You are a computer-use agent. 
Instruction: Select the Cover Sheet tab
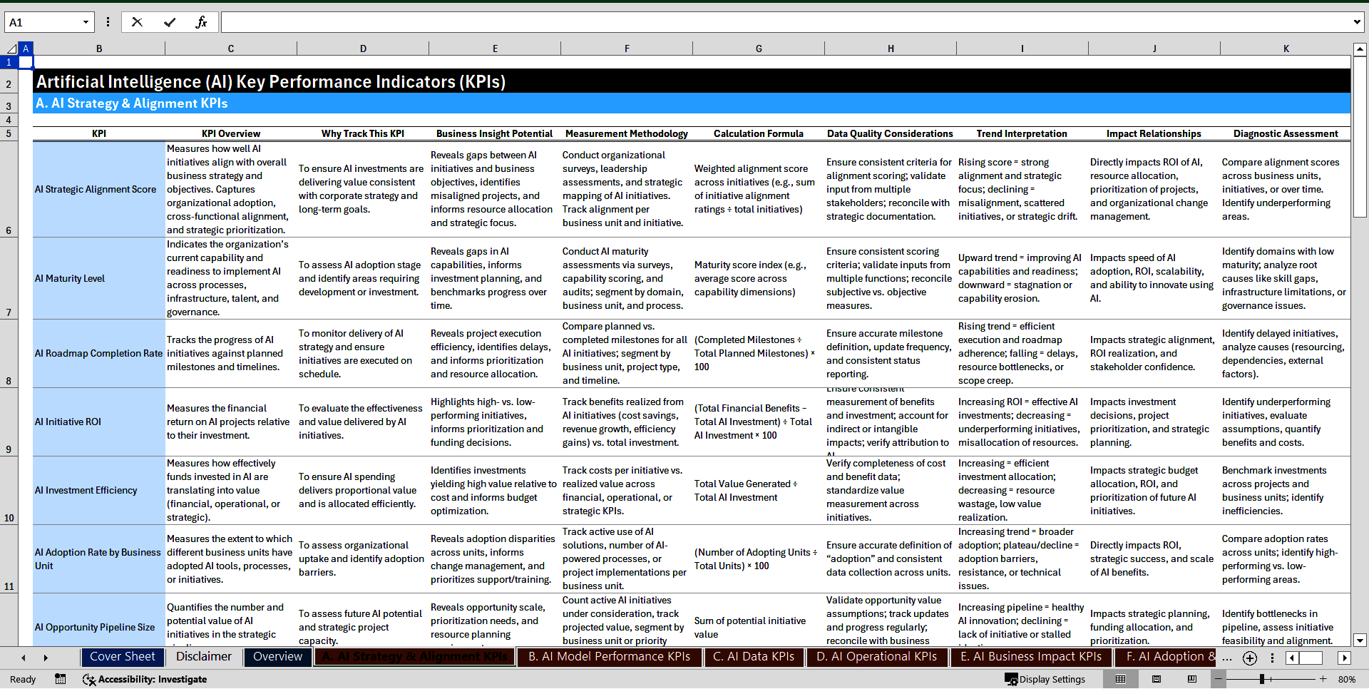pyautogui.click(x=123, y=656)
